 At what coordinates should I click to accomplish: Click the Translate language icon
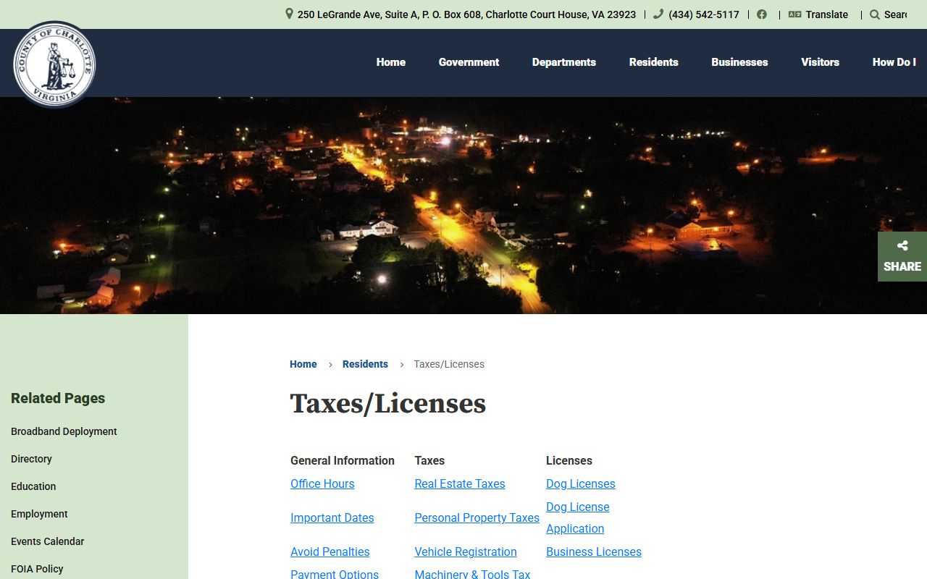click(794, 14)
